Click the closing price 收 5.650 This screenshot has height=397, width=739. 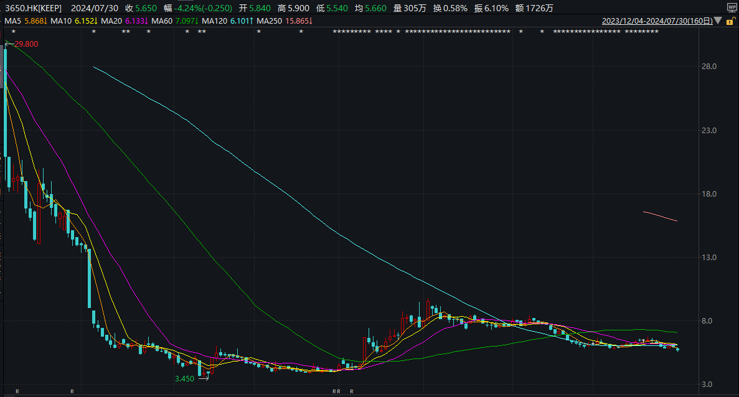pyautogui.click(x=141, y=8)
